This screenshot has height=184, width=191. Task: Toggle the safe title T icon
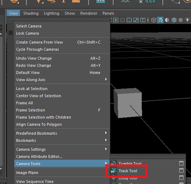143,20
